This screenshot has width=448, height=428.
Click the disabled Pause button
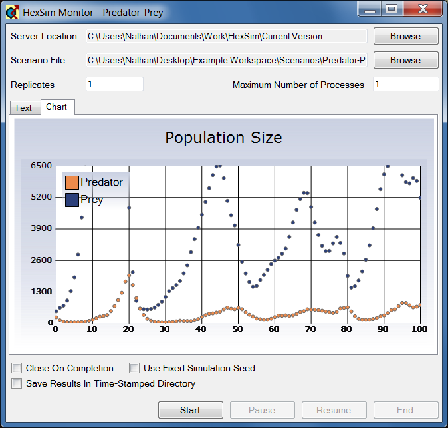click(263, 410)
